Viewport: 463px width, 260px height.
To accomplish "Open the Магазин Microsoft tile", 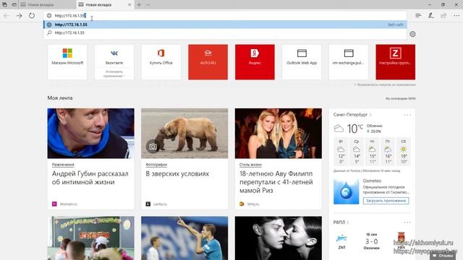I will [67, 62].
